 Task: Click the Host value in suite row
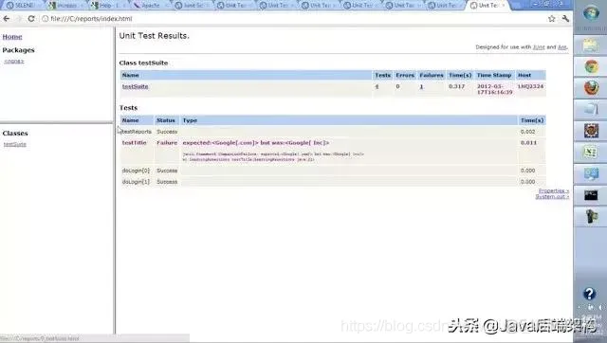click(530, 86)
